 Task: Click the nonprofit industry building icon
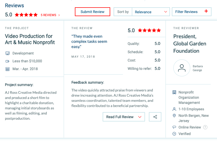click(x=174, y=92)
